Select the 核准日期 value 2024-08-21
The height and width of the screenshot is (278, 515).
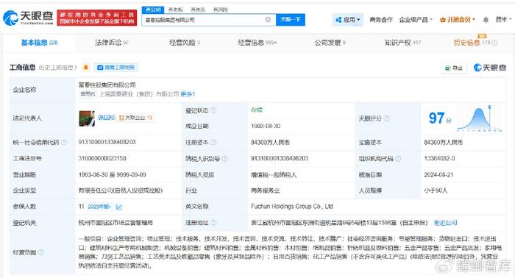[438, 174]
